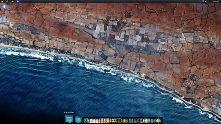The image size is (221, 124).
Task: Click the circular arrow icon beside Start
Action: (x=7, y=1)
